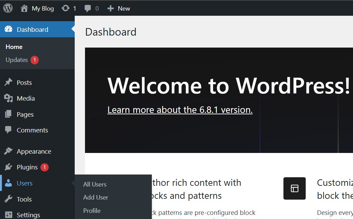Open Pages from the sidebar icon
Viewport: 353px width, 219px height.
click(26, 114)
